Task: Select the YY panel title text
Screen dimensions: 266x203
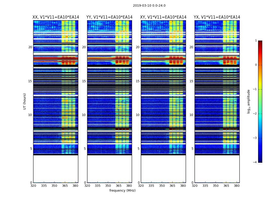Action: tap(109, 17)
